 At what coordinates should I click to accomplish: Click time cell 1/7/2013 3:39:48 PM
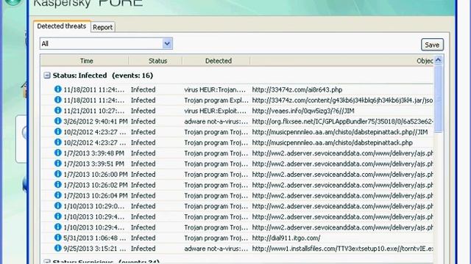coord(93,153)
